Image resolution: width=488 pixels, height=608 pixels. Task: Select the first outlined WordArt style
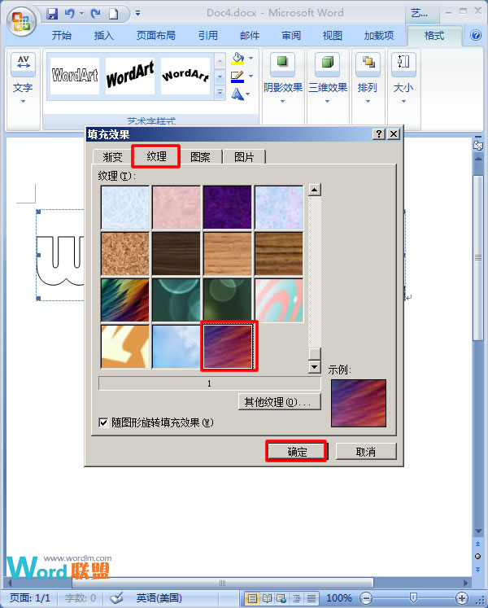[x=75, y=76]
